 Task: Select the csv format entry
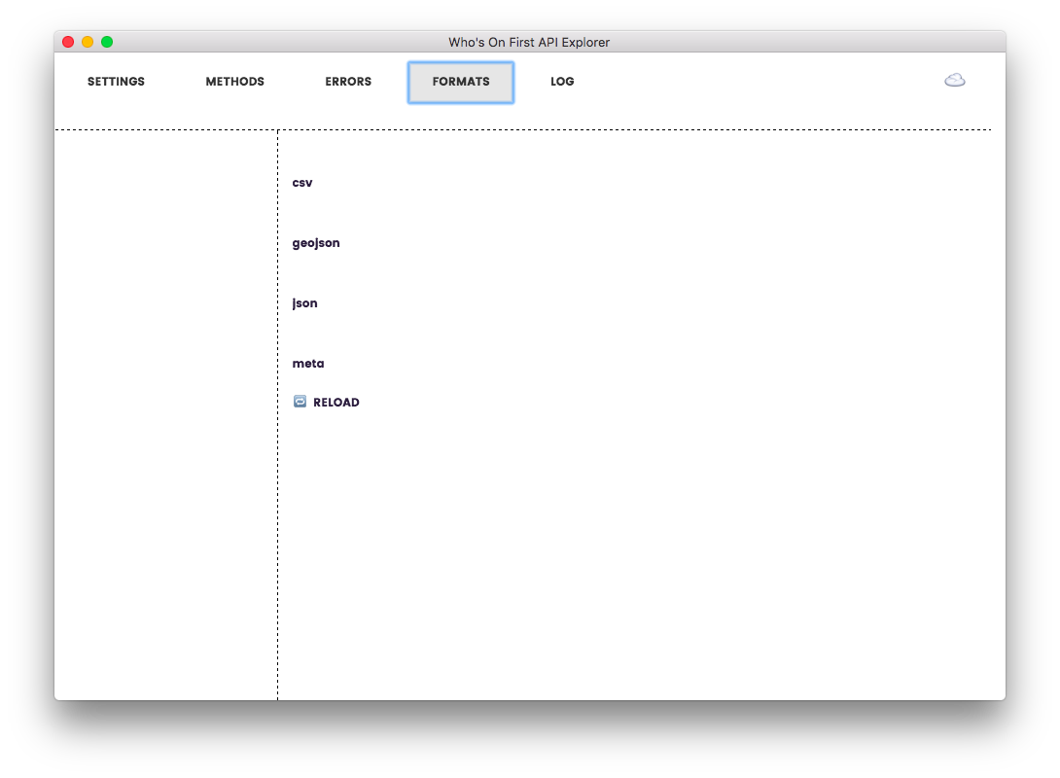tap(302, 183)
